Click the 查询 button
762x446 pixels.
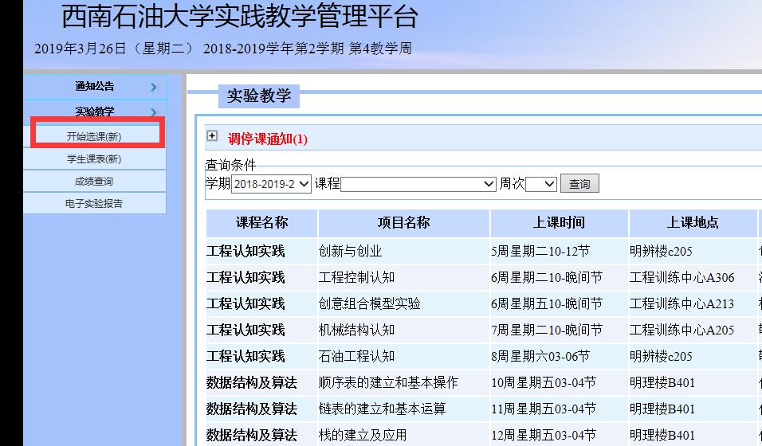click(x=579, y=184)
